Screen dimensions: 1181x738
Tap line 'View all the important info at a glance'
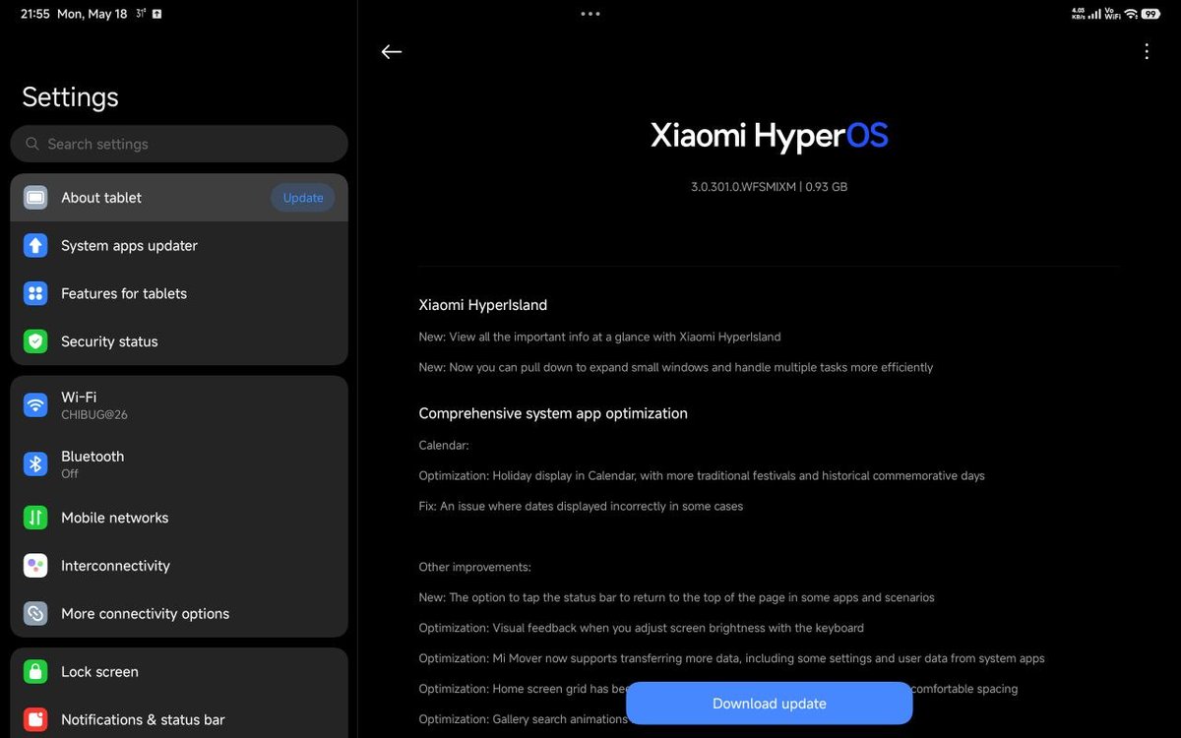[x=600, y=337]
